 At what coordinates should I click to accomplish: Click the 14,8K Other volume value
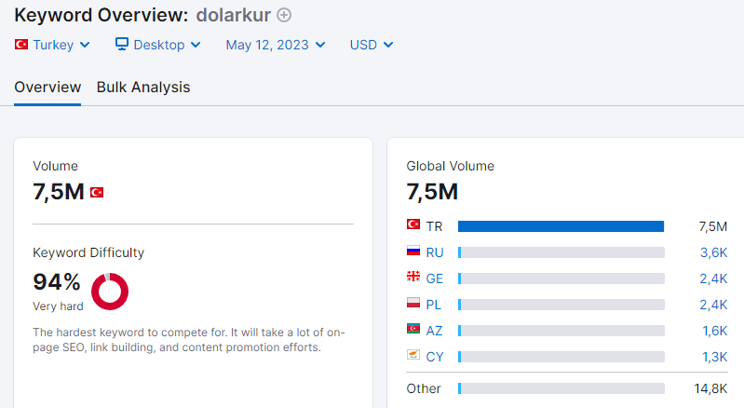tap(710, 388)
